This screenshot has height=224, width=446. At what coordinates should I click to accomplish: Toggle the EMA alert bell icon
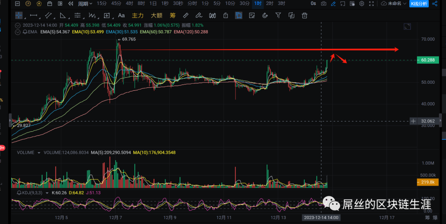tap(25, 32)
